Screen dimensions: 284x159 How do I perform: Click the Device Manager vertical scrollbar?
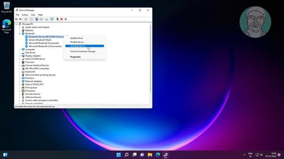pos(150,59)
